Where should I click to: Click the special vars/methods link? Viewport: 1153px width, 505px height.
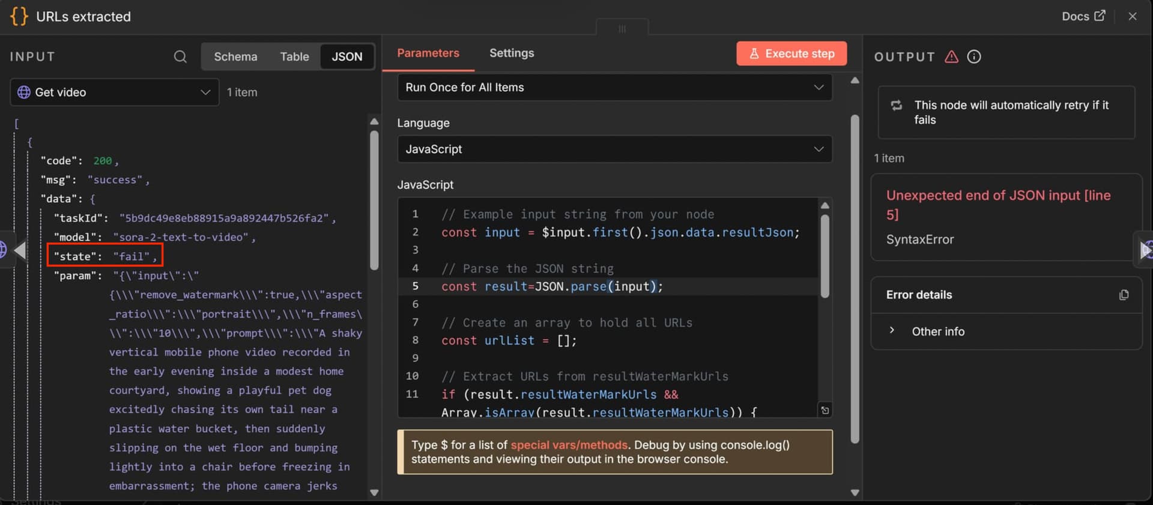click(x=568, y=445)
